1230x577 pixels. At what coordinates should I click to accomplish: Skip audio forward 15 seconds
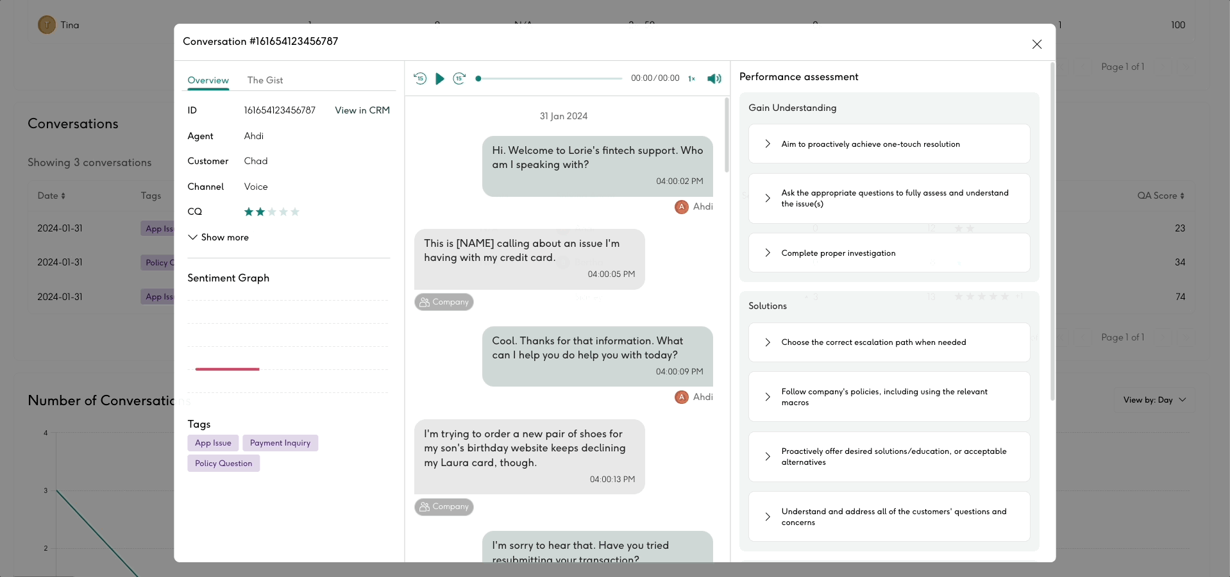[459, 78]
